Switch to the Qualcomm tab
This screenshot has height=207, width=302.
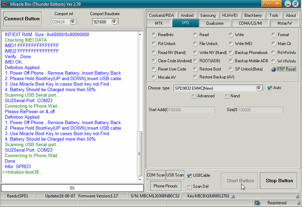pyautogui.click(x=215, y=23)
